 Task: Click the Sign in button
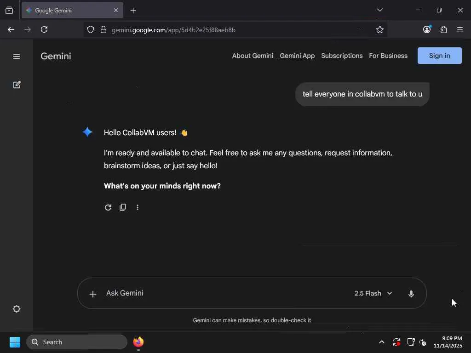click(x=439, y=56)
